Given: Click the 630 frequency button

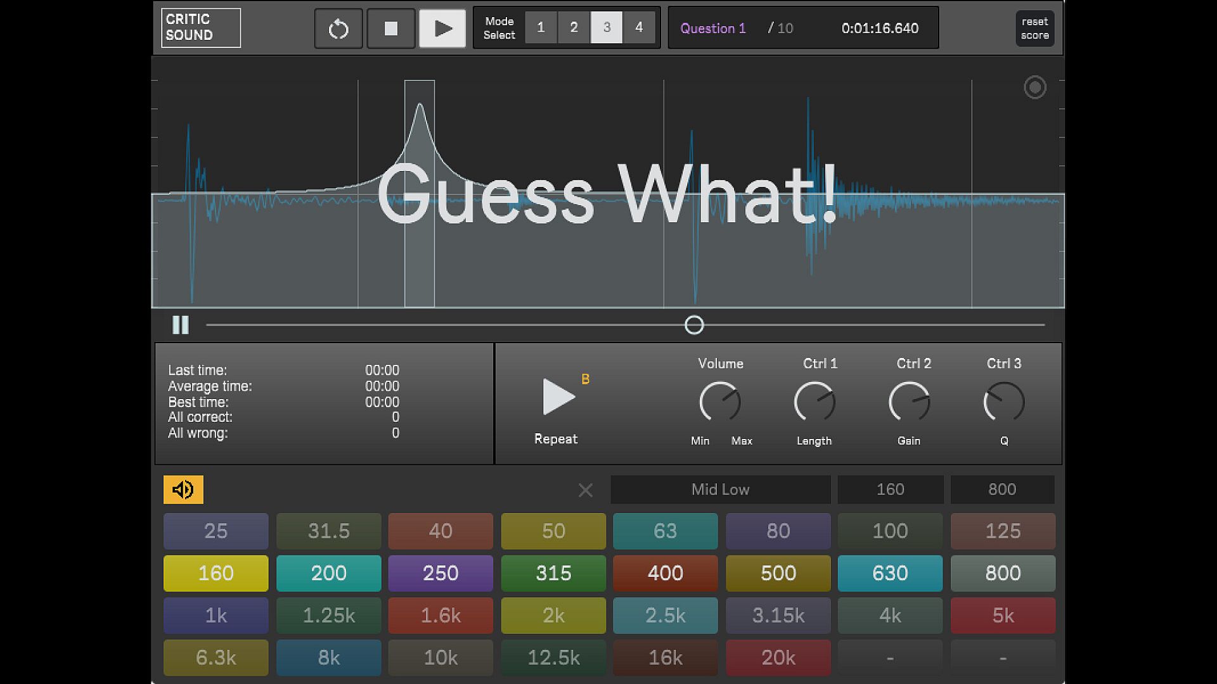Looking at the screenshot, I should coord(890,573).
